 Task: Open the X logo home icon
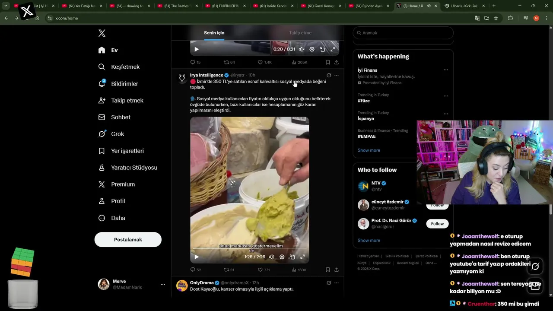coord(102,33)
